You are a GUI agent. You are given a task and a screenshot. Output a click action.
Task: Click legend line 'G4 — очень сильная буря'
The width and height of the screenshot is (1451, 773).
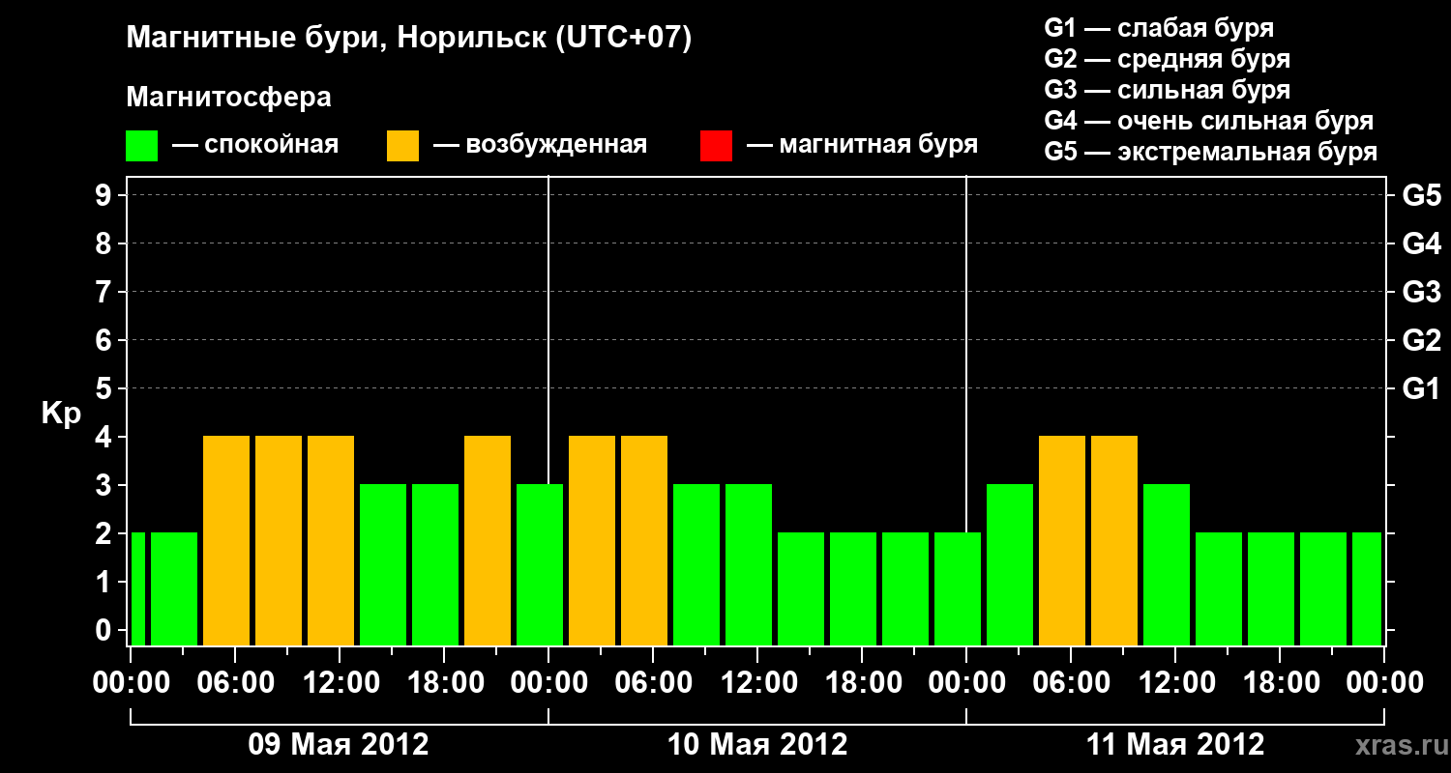(x=1209, y=121)
